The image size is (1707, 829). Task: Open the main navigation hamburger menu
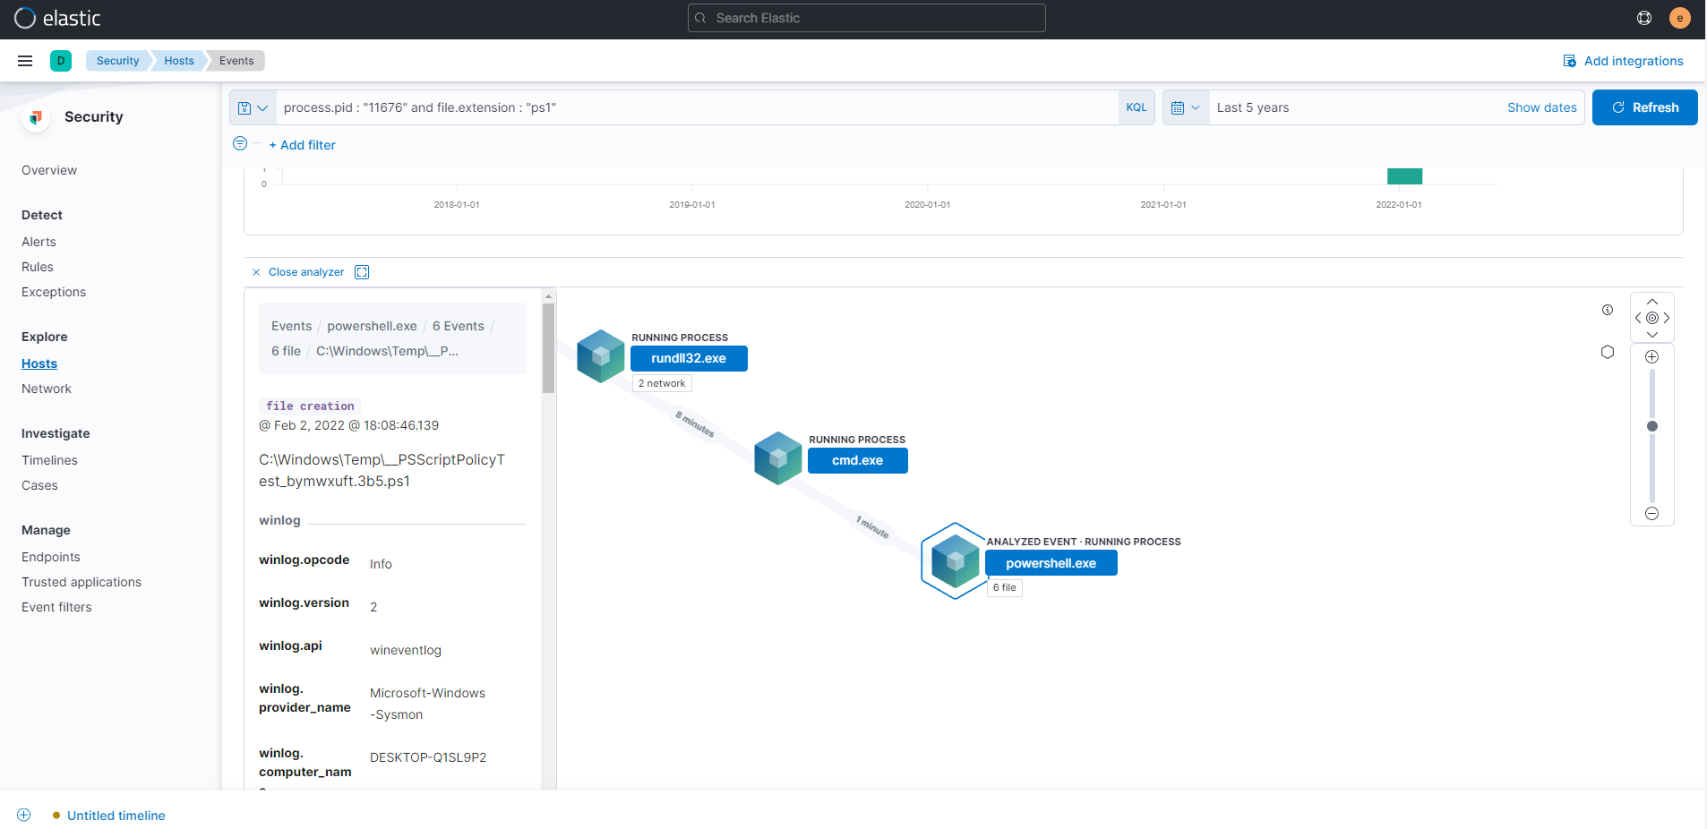coord(25,61)
